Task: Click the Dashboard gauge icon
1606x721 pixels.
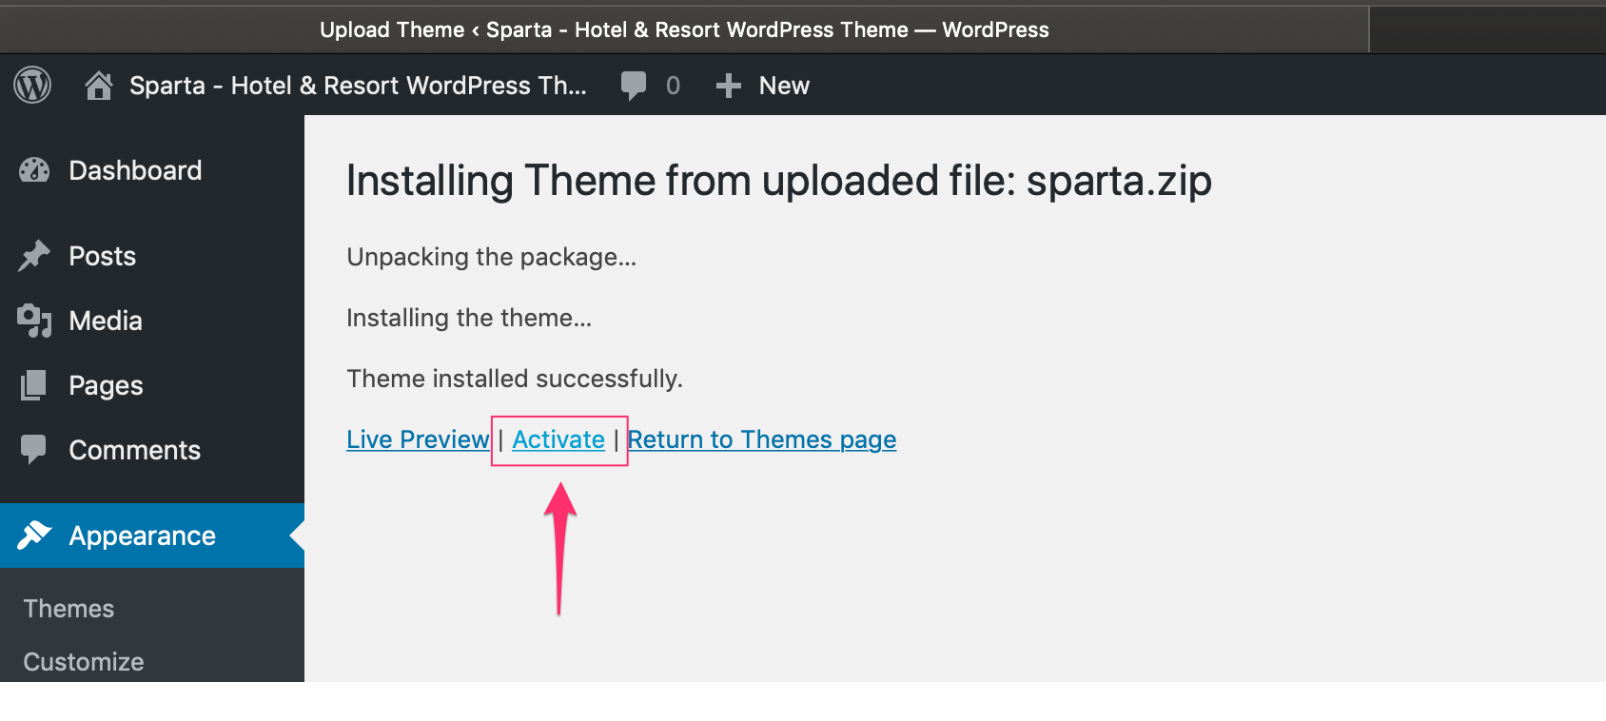Action: (x=34, y=170)
